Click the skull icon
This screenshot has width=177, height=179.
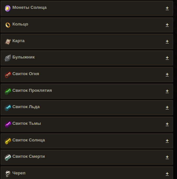pos(8,174)
